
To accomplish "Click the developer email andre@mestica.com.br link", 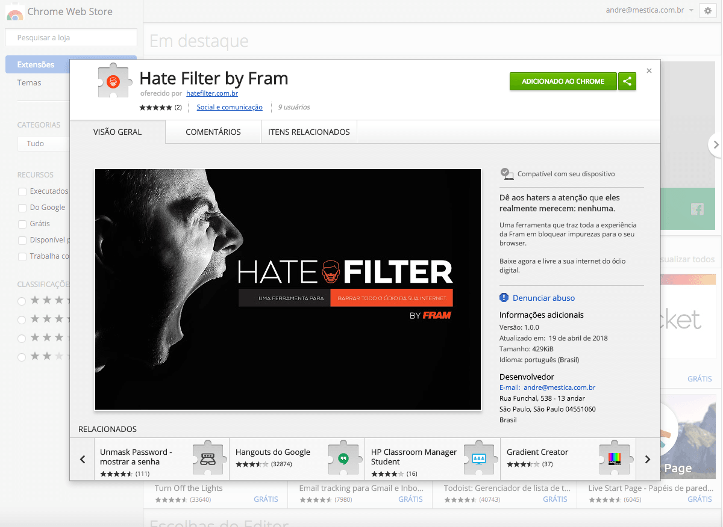I will [559, 387].
